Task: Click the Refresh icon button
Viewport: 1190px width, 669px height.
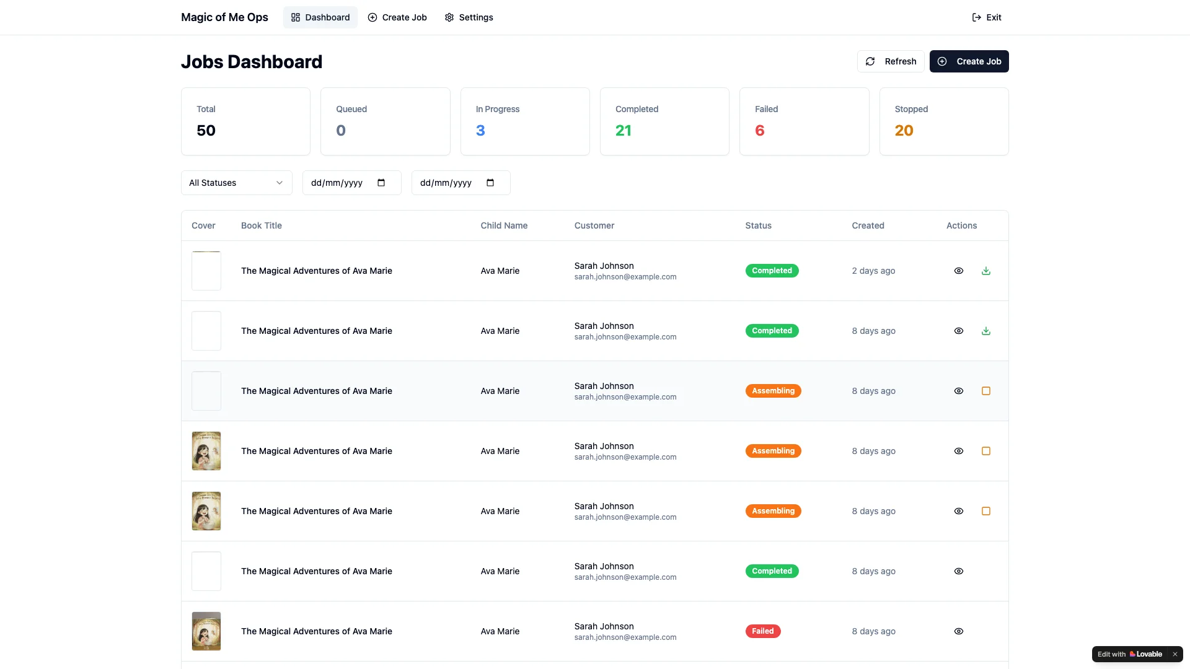Action: [x=870, y=61]
